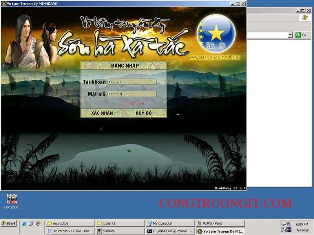Viewport: 314px width, 235px height.
Task: Switch to My Computer in the taskbar
Action: (170, 223)
